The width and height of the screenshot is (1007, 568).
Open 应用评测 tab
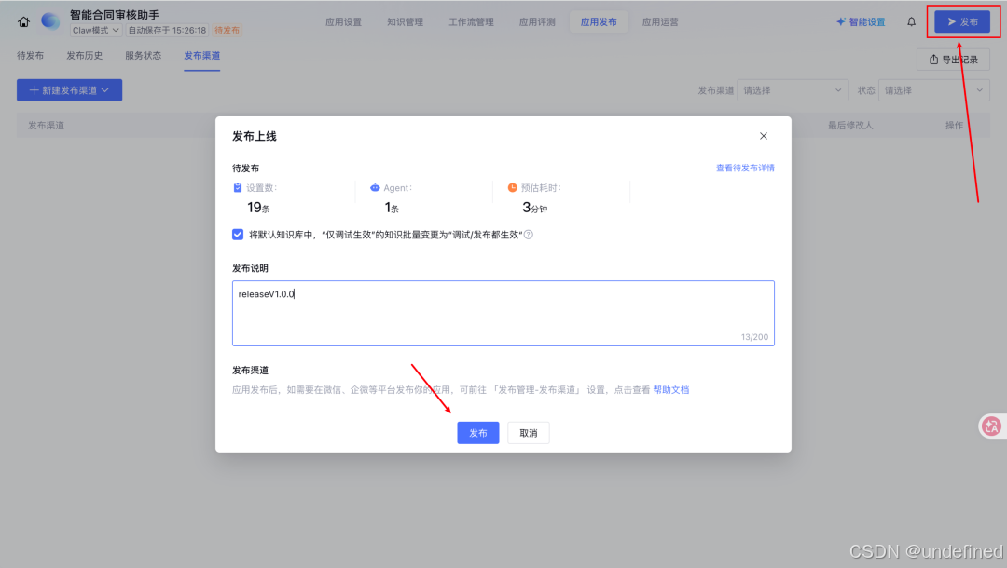coord(538,21)
